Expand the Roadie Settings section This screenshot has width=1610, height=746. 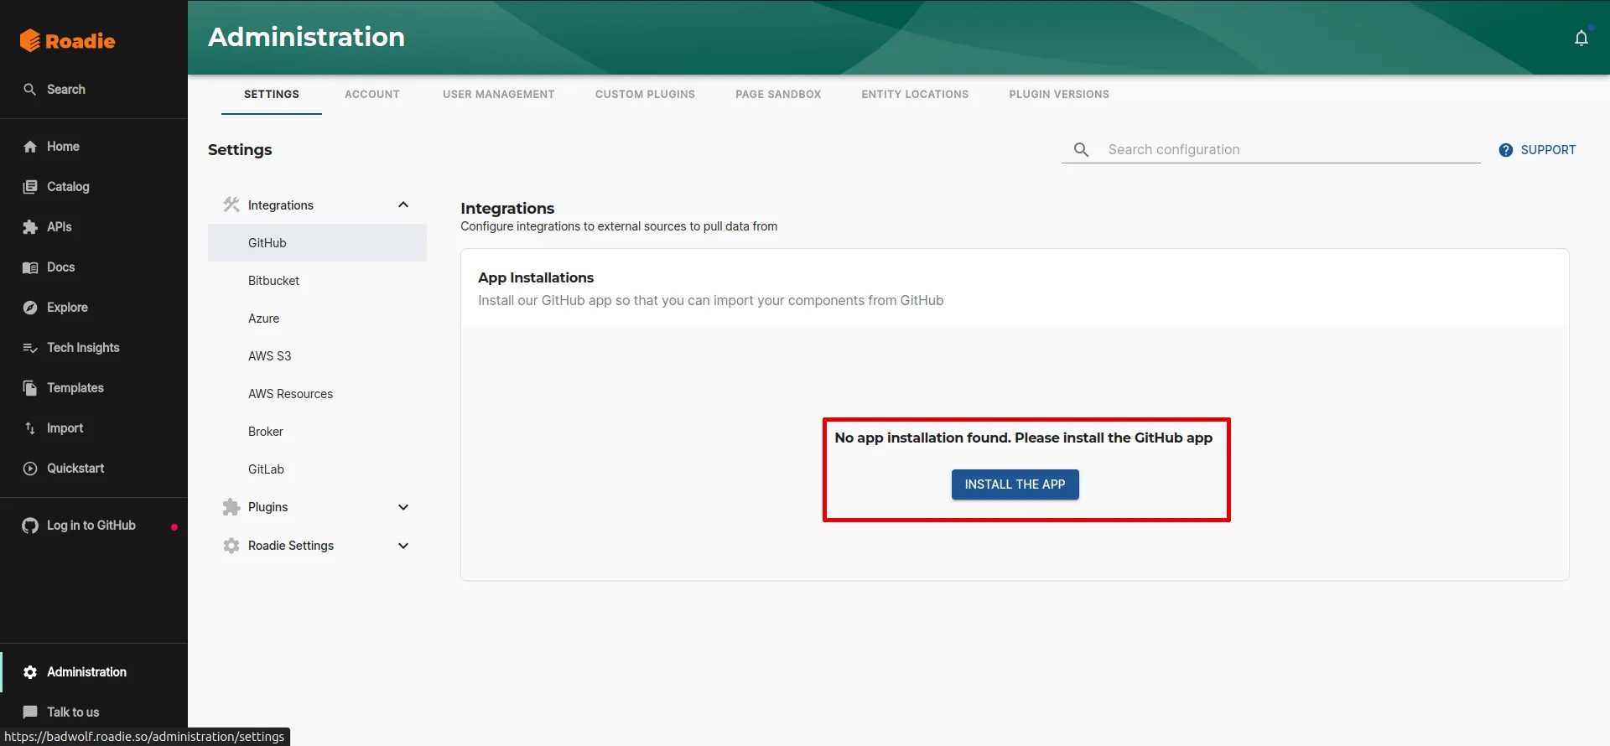pyautogui.click(x=402, y=546)
